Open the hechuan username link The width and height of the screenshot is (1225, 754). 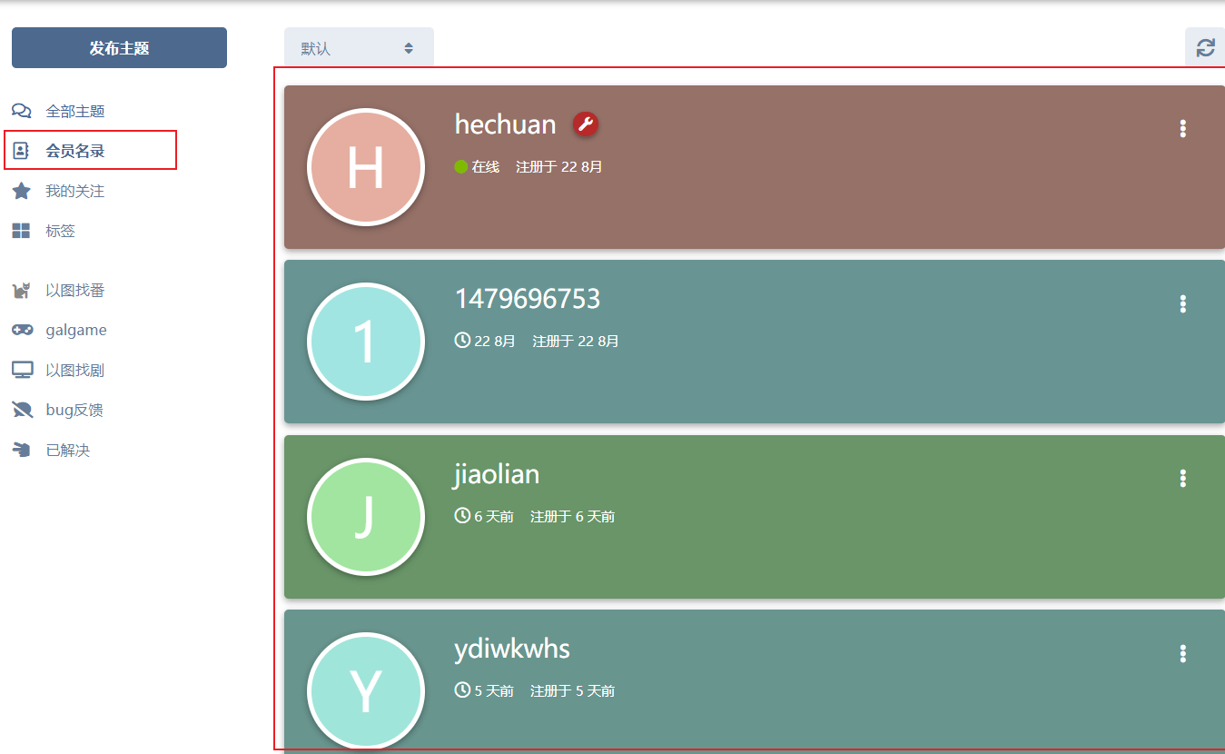[x=505, y=124]
